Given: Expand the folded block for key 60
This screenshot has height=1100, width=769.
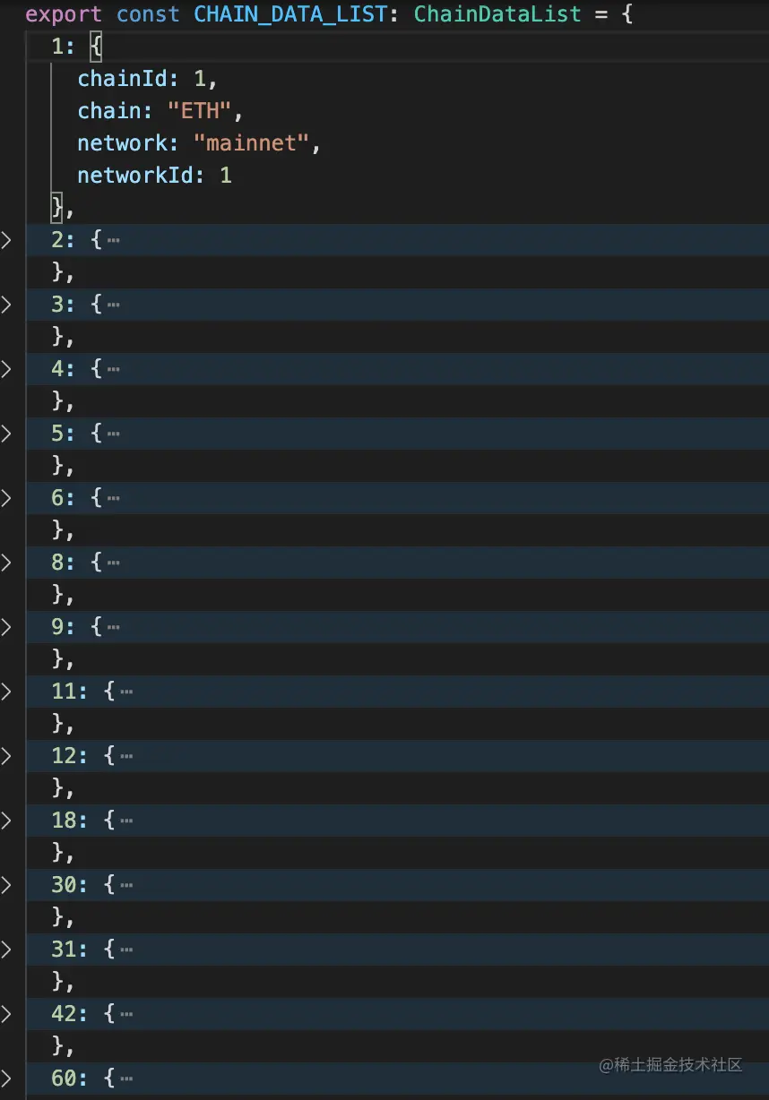Looking at the screenshot, I should click(x=7, y=1079).
